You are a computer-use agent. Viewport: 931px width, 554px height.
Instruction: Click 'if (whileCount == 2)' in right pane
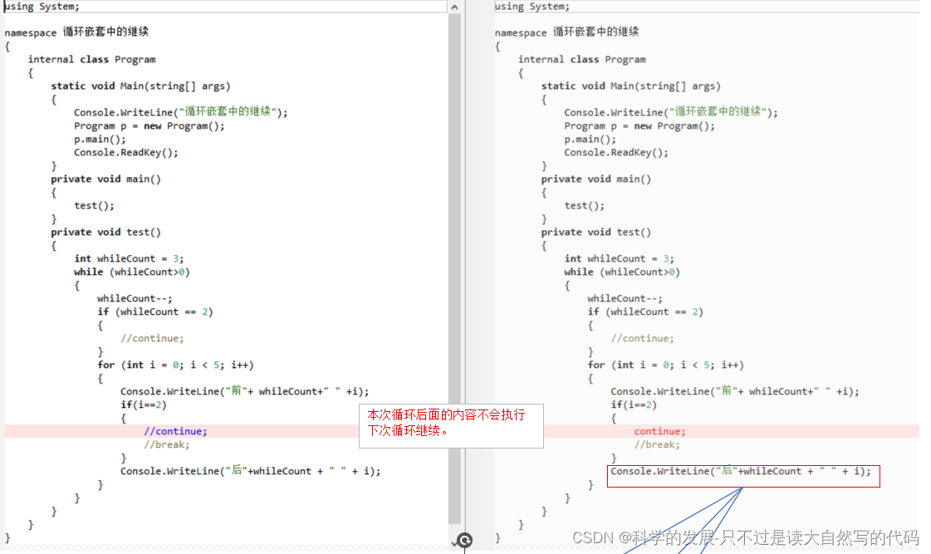(645, 311)
